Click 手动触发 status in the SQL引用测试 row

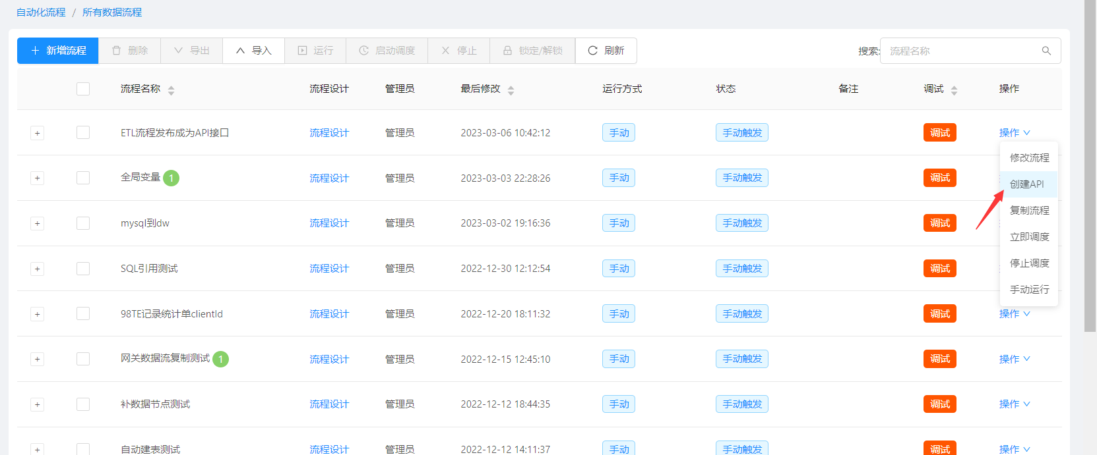click(x=742, y=269)
